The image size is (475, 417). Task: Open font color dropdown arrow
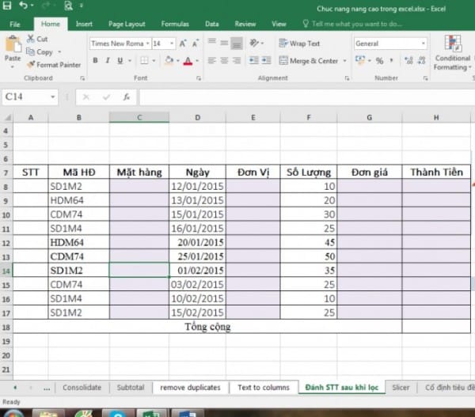click(x=197, y=61)
